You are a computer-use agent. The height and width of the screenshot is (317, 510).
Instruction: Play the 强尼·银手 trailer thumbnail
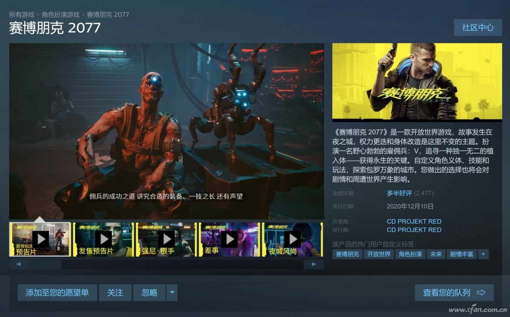(x=166, y=239)
